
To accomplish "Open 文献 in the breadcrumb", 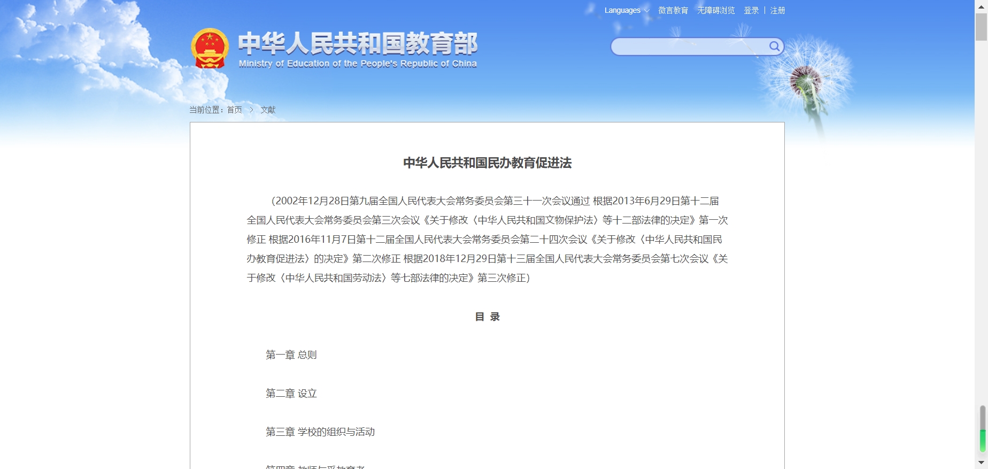I will 268,110.
